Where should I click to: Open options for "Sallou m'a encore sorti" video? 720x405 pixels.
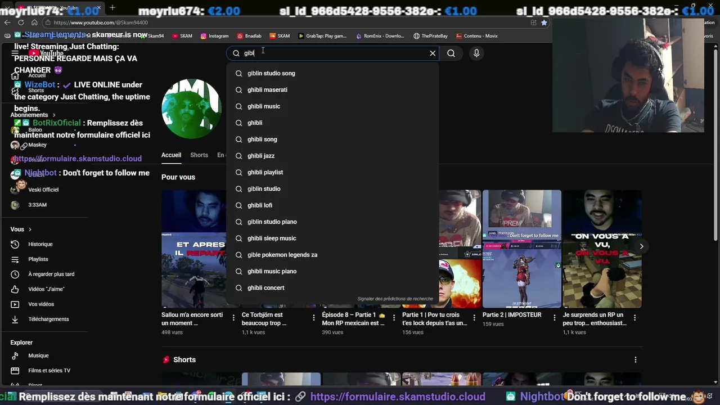233,318
